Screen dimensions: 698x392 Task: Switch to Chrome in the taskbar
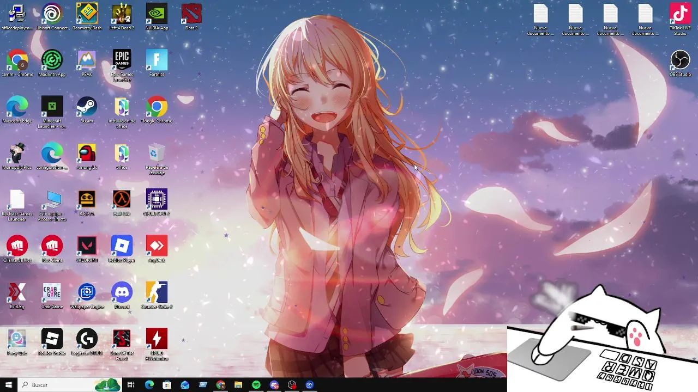[220, 385]
